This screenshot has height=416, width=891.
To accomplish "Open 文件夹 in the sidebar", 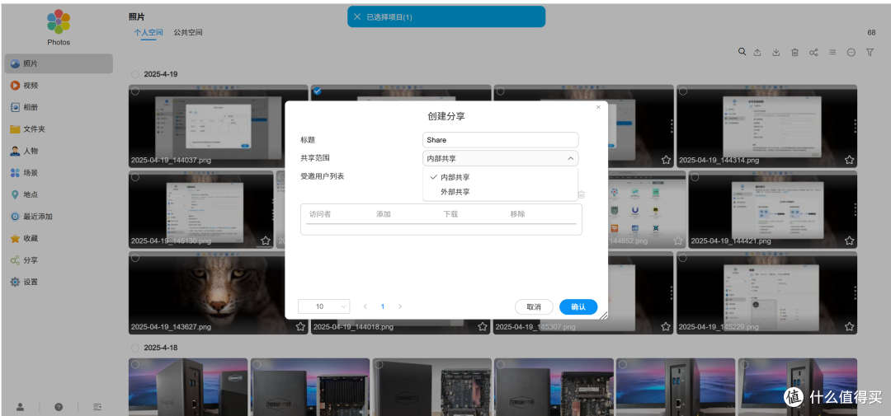I will [x=59, y=129].
